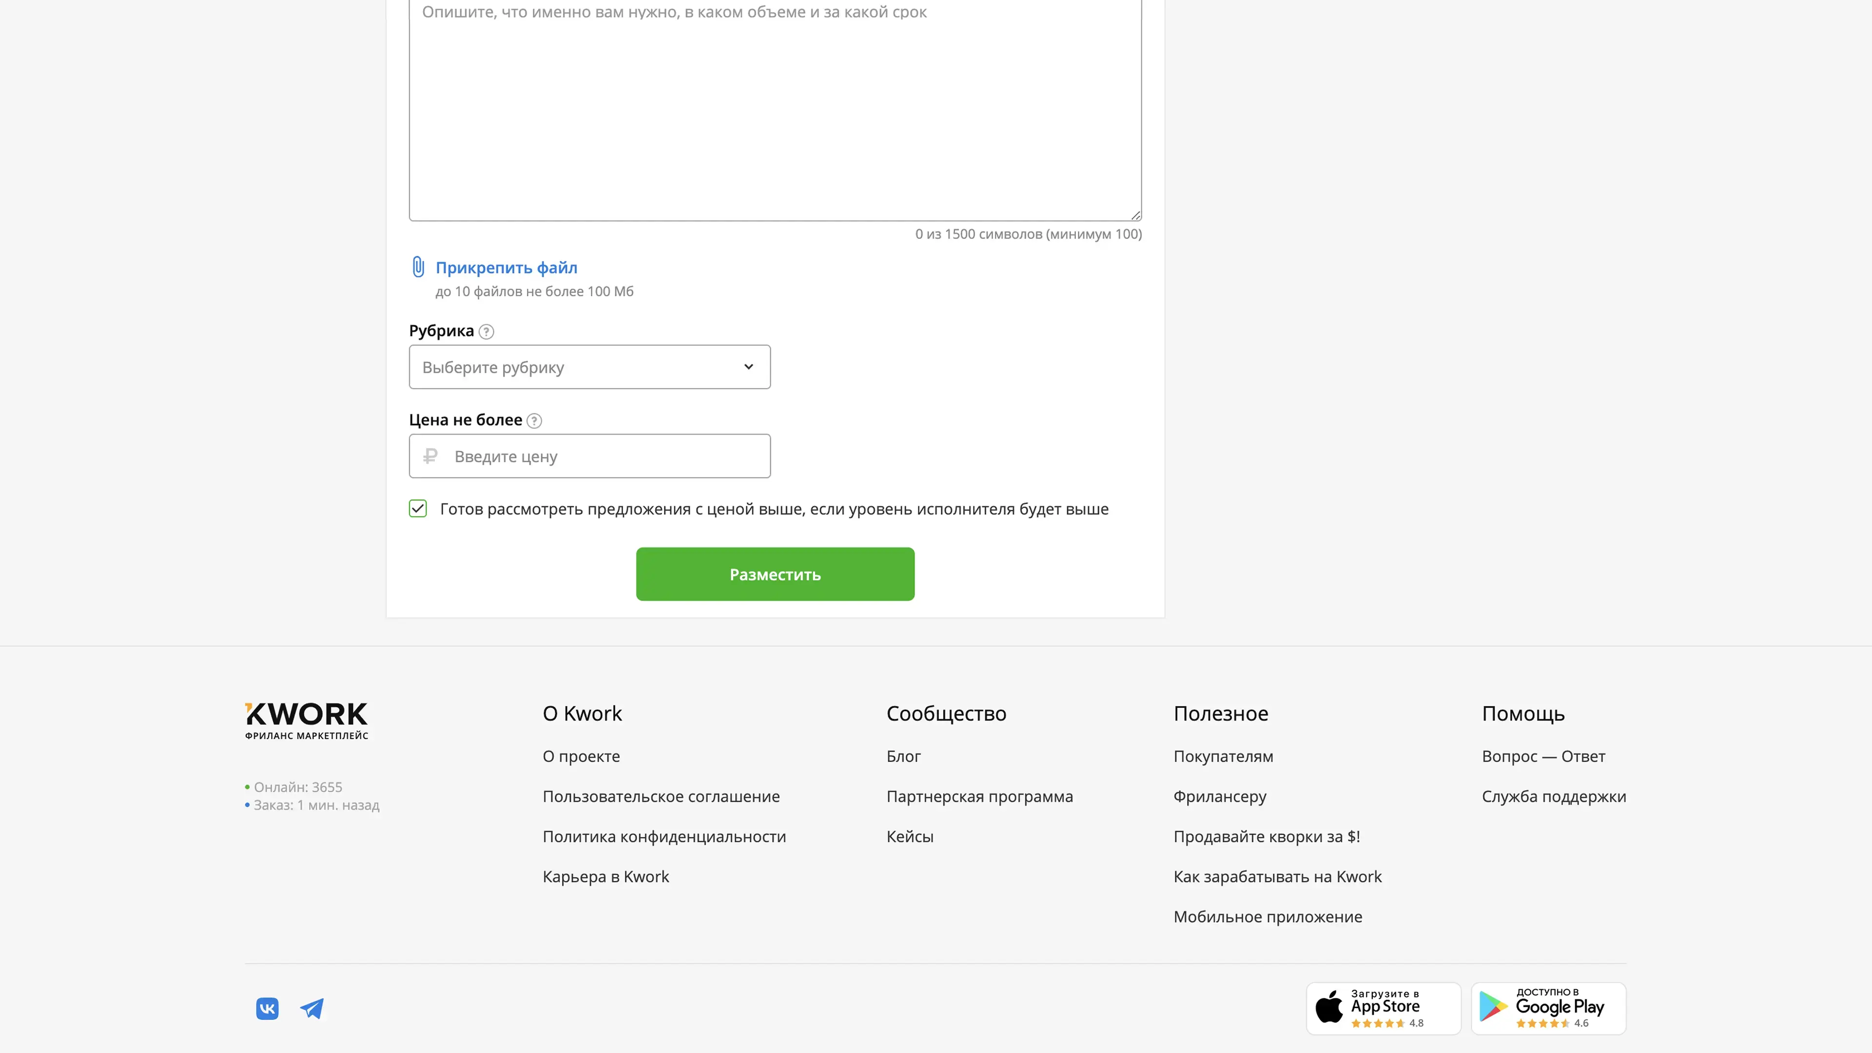Open the Telegram icon in footer

[x=312, y=1008]
